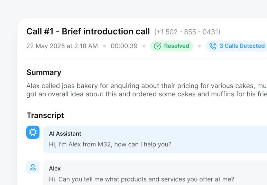Click summary line starting 'Alex called joes bakery'
267x185 pixels.
coord(145,86)
